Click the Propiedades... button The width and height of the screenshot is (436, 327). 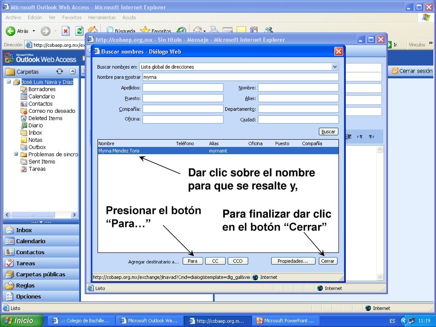pyautogui.click(x=293, y=261)
